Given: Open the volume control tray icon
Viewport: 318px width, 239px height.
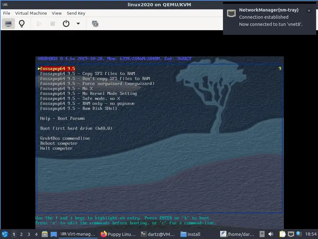Looking at the screenshot, I should pos(271,234).
